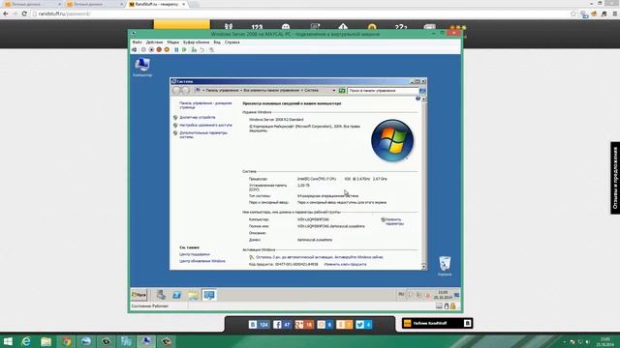Open Панель управления домашняя страница link

[x=205, y=105]
